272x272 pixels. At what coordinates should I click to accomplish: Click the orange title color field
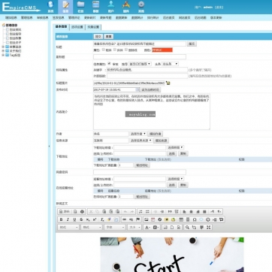click(x=162, y=50)
